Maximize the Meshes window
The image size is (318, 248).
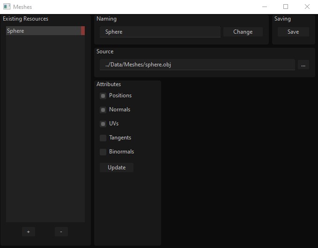point(286,7)
